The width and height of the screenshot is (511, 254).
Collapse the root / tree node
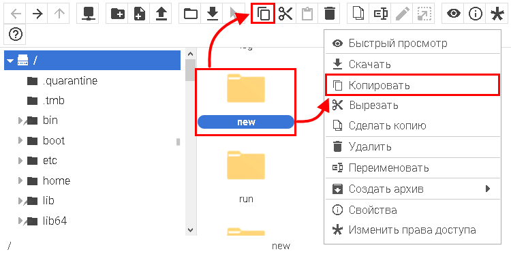10,61
